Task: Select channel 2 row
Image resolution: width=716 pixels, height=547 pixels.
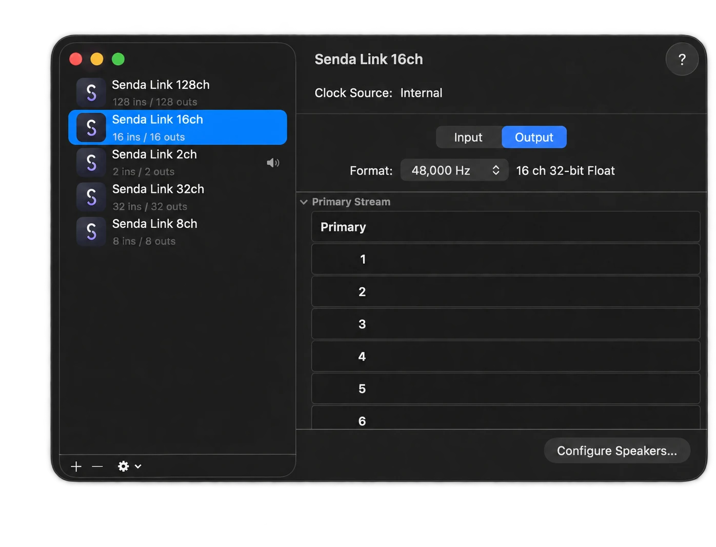Action: (506, 291)
